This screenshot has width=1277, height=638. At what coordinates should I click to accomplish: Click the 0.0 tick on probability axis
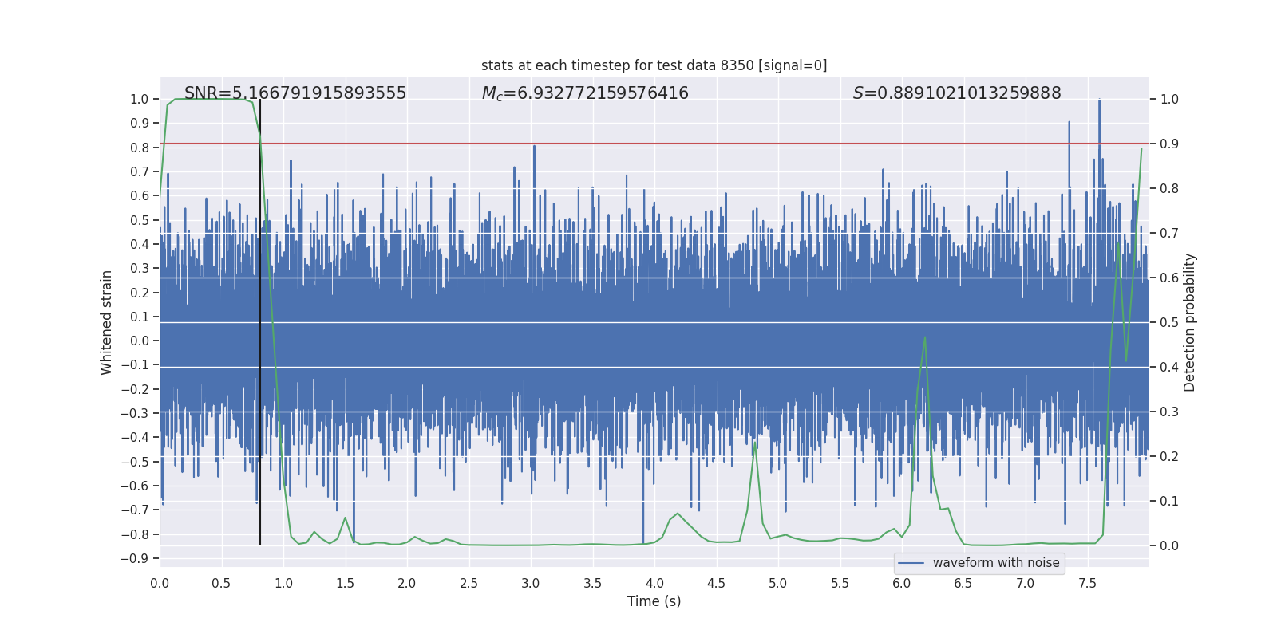[x=1169, y=546]
